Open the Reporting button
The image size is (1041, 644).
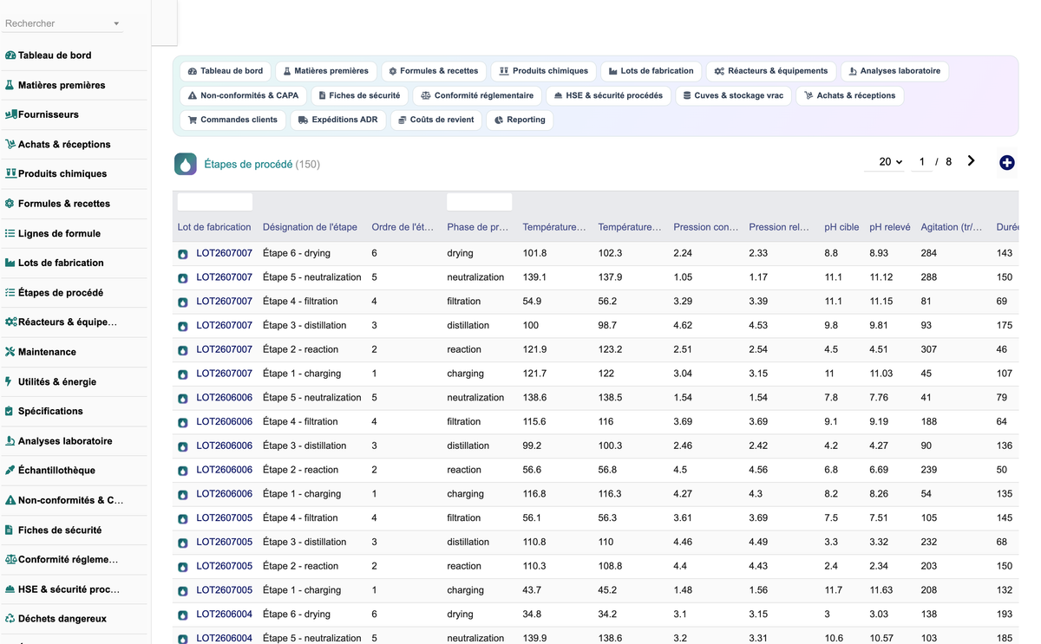point(520,120)
